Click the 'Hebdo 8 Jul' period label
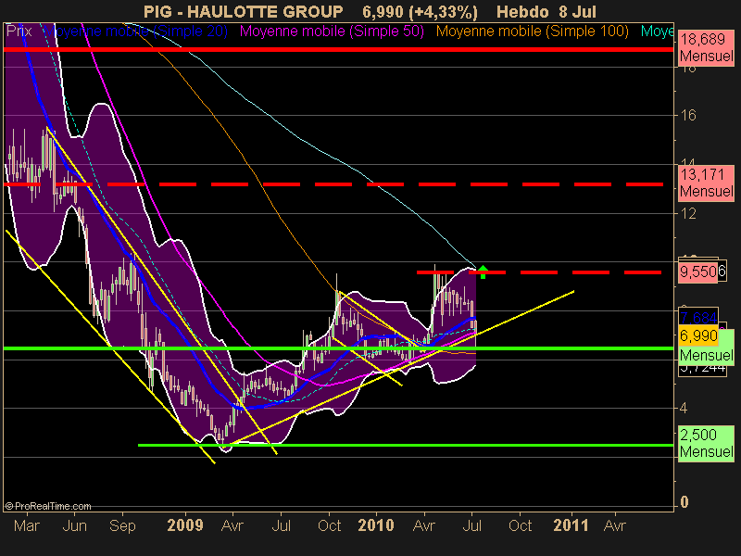 [546, 11]
